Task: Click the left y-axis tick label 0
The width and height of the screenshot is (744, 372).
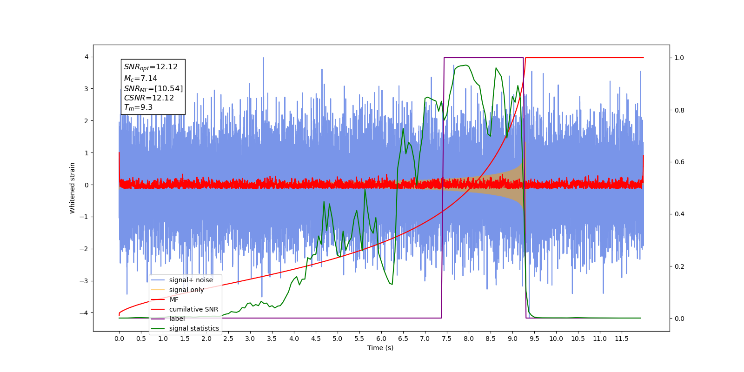Action: click(x=86, y=185)
